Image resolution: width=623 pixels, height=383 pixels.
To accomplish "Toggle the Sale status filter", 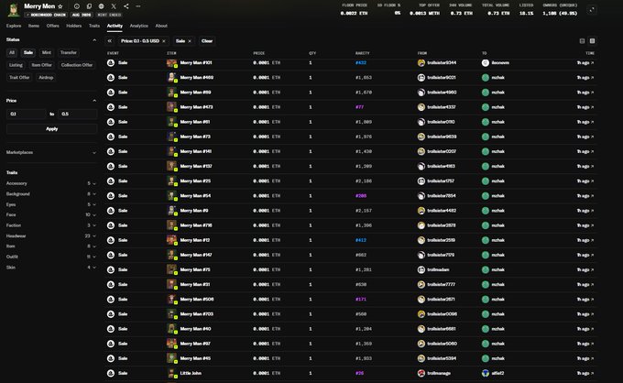I will pos(28,52).
